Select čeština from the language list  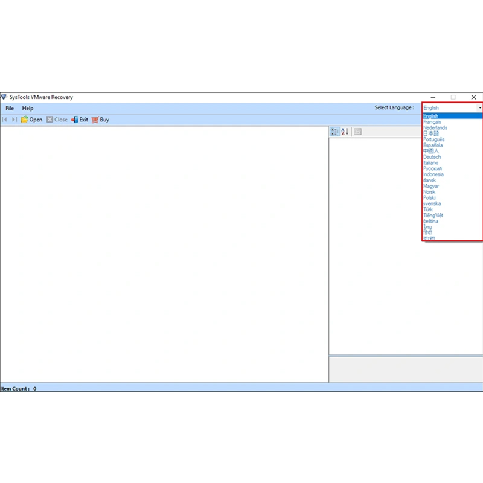[x=452, y=221]
